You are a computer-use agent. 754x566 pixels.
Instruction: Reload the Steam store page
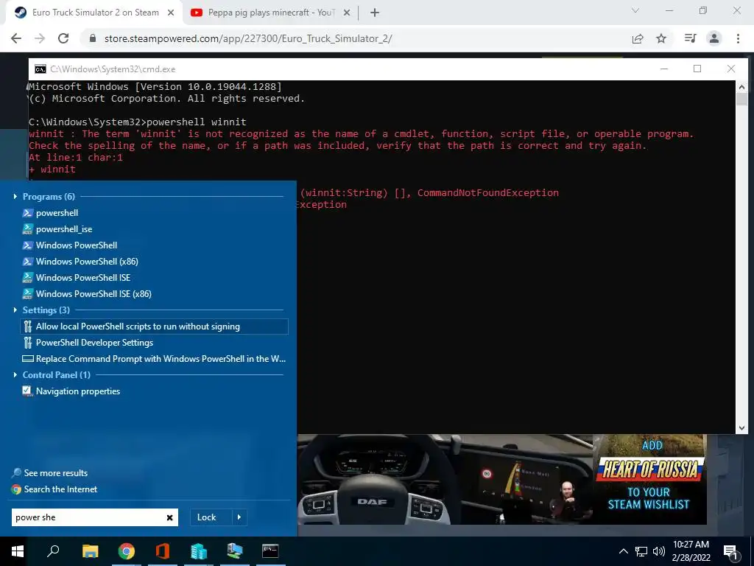coord(63,38)
